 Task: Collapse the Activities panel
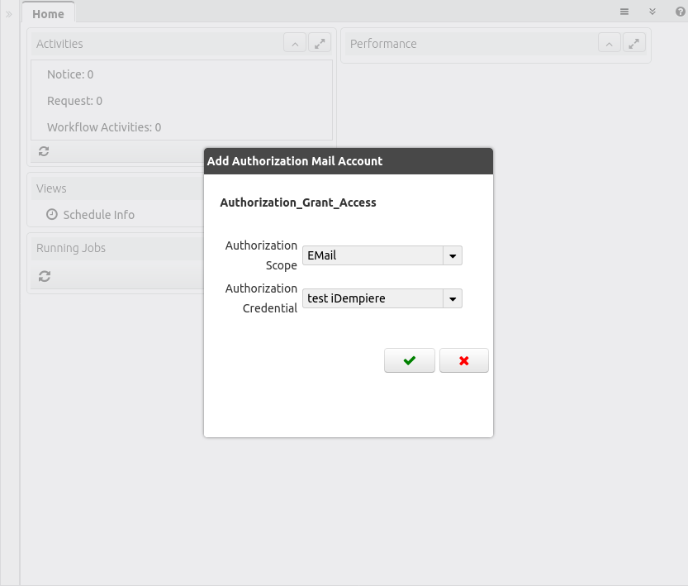tap(295, 44)
